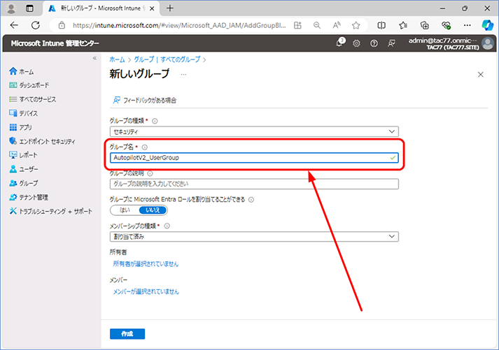The height and width of the screenshot is (350, 499).
Task: Open the Apps grid icon
Action: point(13,127)
